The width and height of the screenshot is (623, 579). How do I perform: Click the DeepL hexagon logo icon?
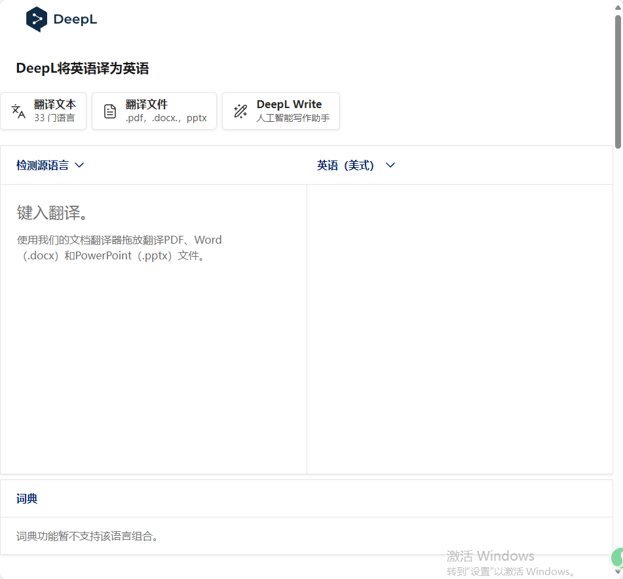tap(37, 19)
